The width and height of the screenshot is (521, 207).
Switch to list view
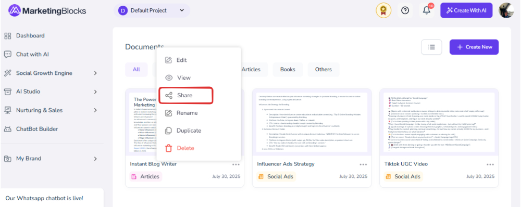[431, 47]
